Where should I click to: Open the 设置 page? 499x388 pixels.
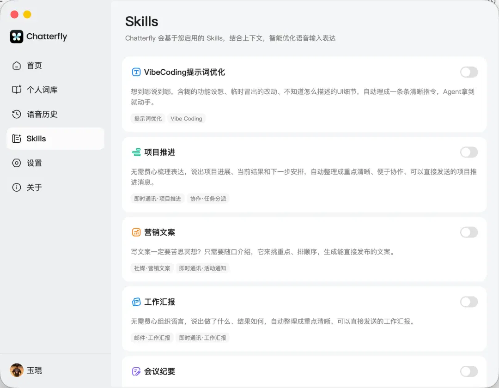[55, 163]
